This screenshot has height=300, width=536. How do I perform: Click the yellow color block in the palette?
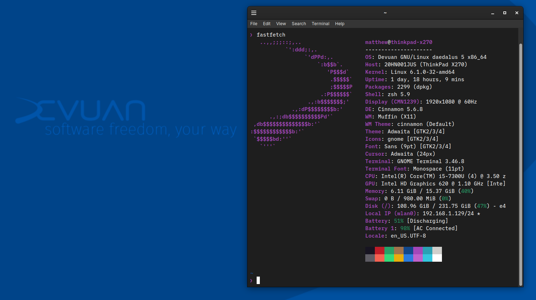click(399, 258)
